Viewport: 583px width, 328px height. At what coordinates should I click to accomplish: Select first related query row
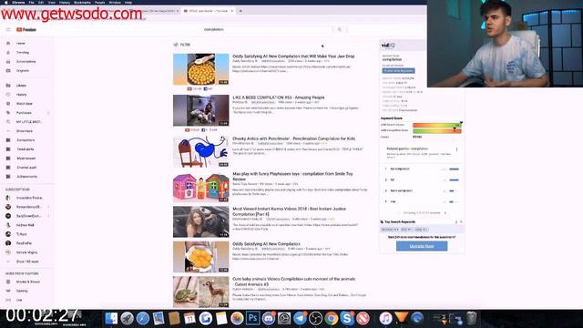point(422,169)
